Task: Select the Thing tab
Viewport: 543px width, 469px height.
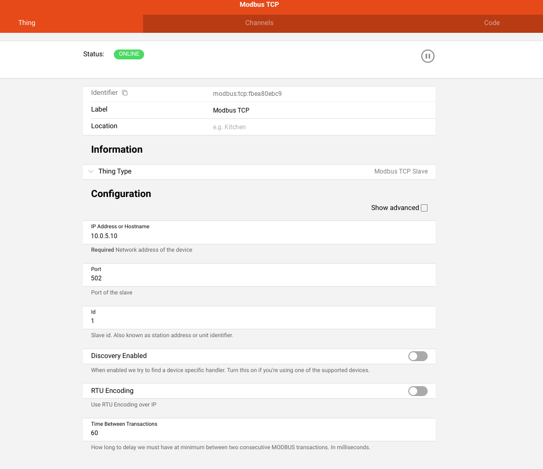Action: point(27,23)
